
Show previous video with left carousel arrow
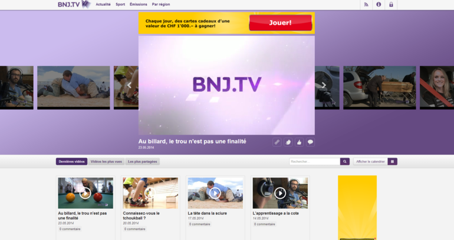(x=129, y=85)
